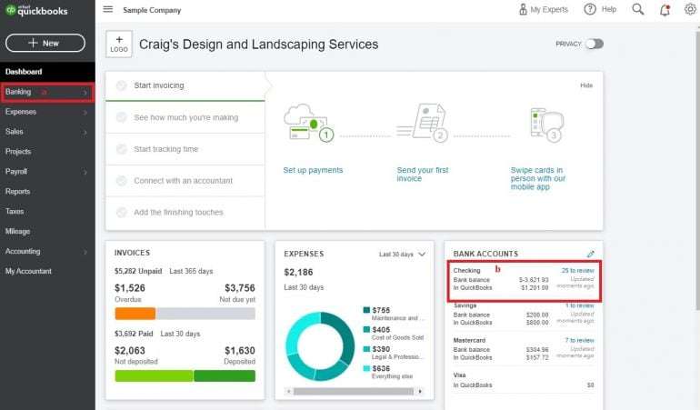700x410 pixels.
Task: Click the Sample Company title text
Action: [152, 10]
